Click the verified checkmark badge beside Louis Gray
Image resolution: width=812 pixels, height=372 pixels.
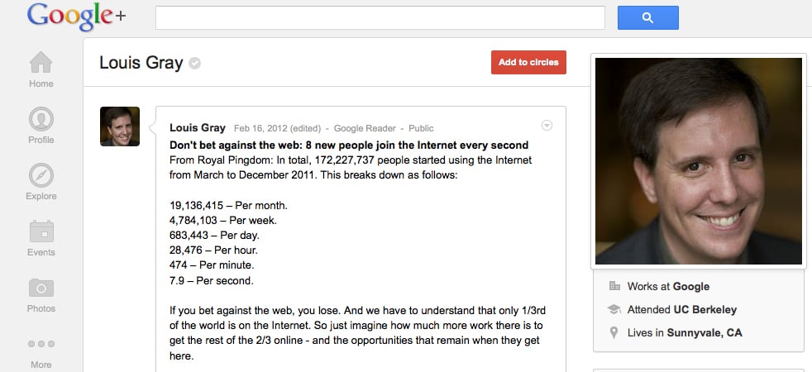click(195, 63)
